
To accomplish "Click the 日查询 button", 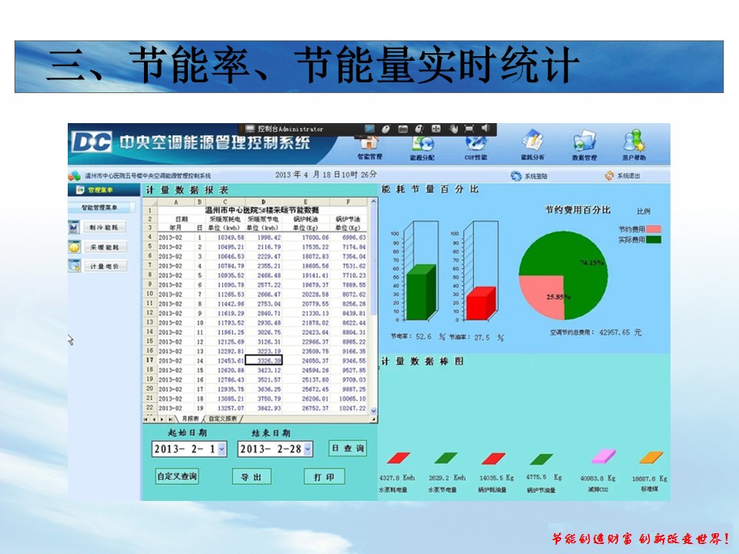I will point(348,449).
